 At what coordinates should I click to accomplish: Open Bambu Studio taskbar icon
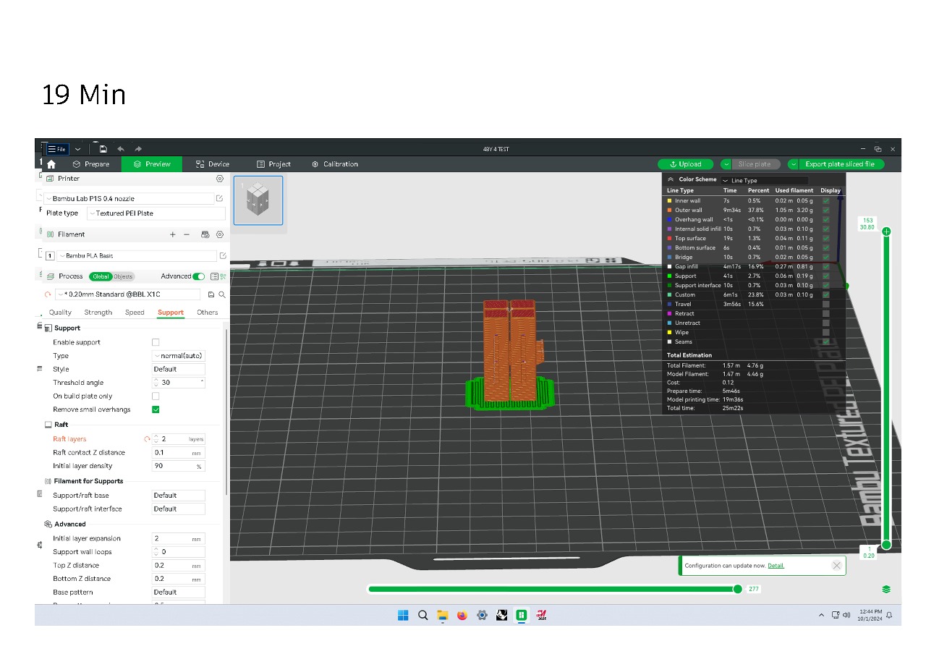pyautogui.click(x=521, y=616)
